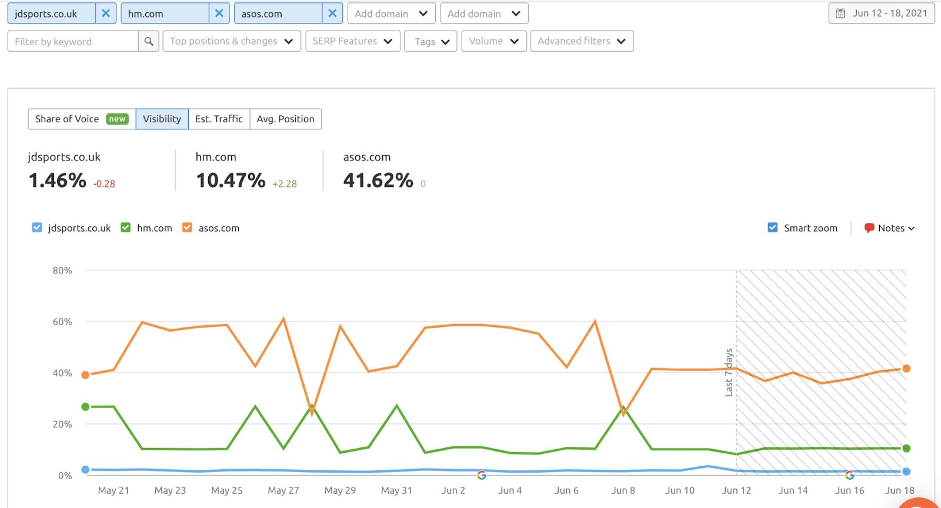Expand Top positions & changes filter
Image resolution: width=941 pixels, height=508 pixels.
click(232, 41)
